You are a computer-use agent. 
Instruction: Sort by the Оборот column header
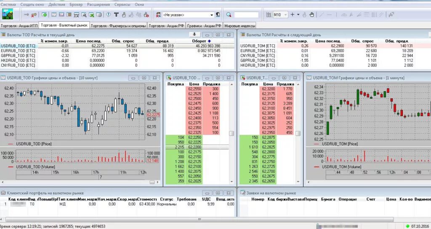pos(201,41)
